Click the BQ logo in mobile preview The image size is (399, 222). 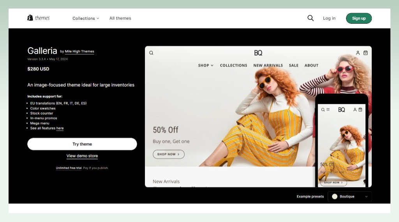(x=341, y=110)
